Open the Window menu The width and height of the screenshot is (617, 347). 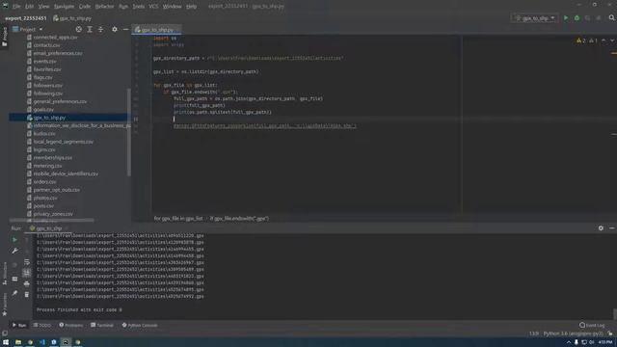pyautogui.click(x=172, y=7)
